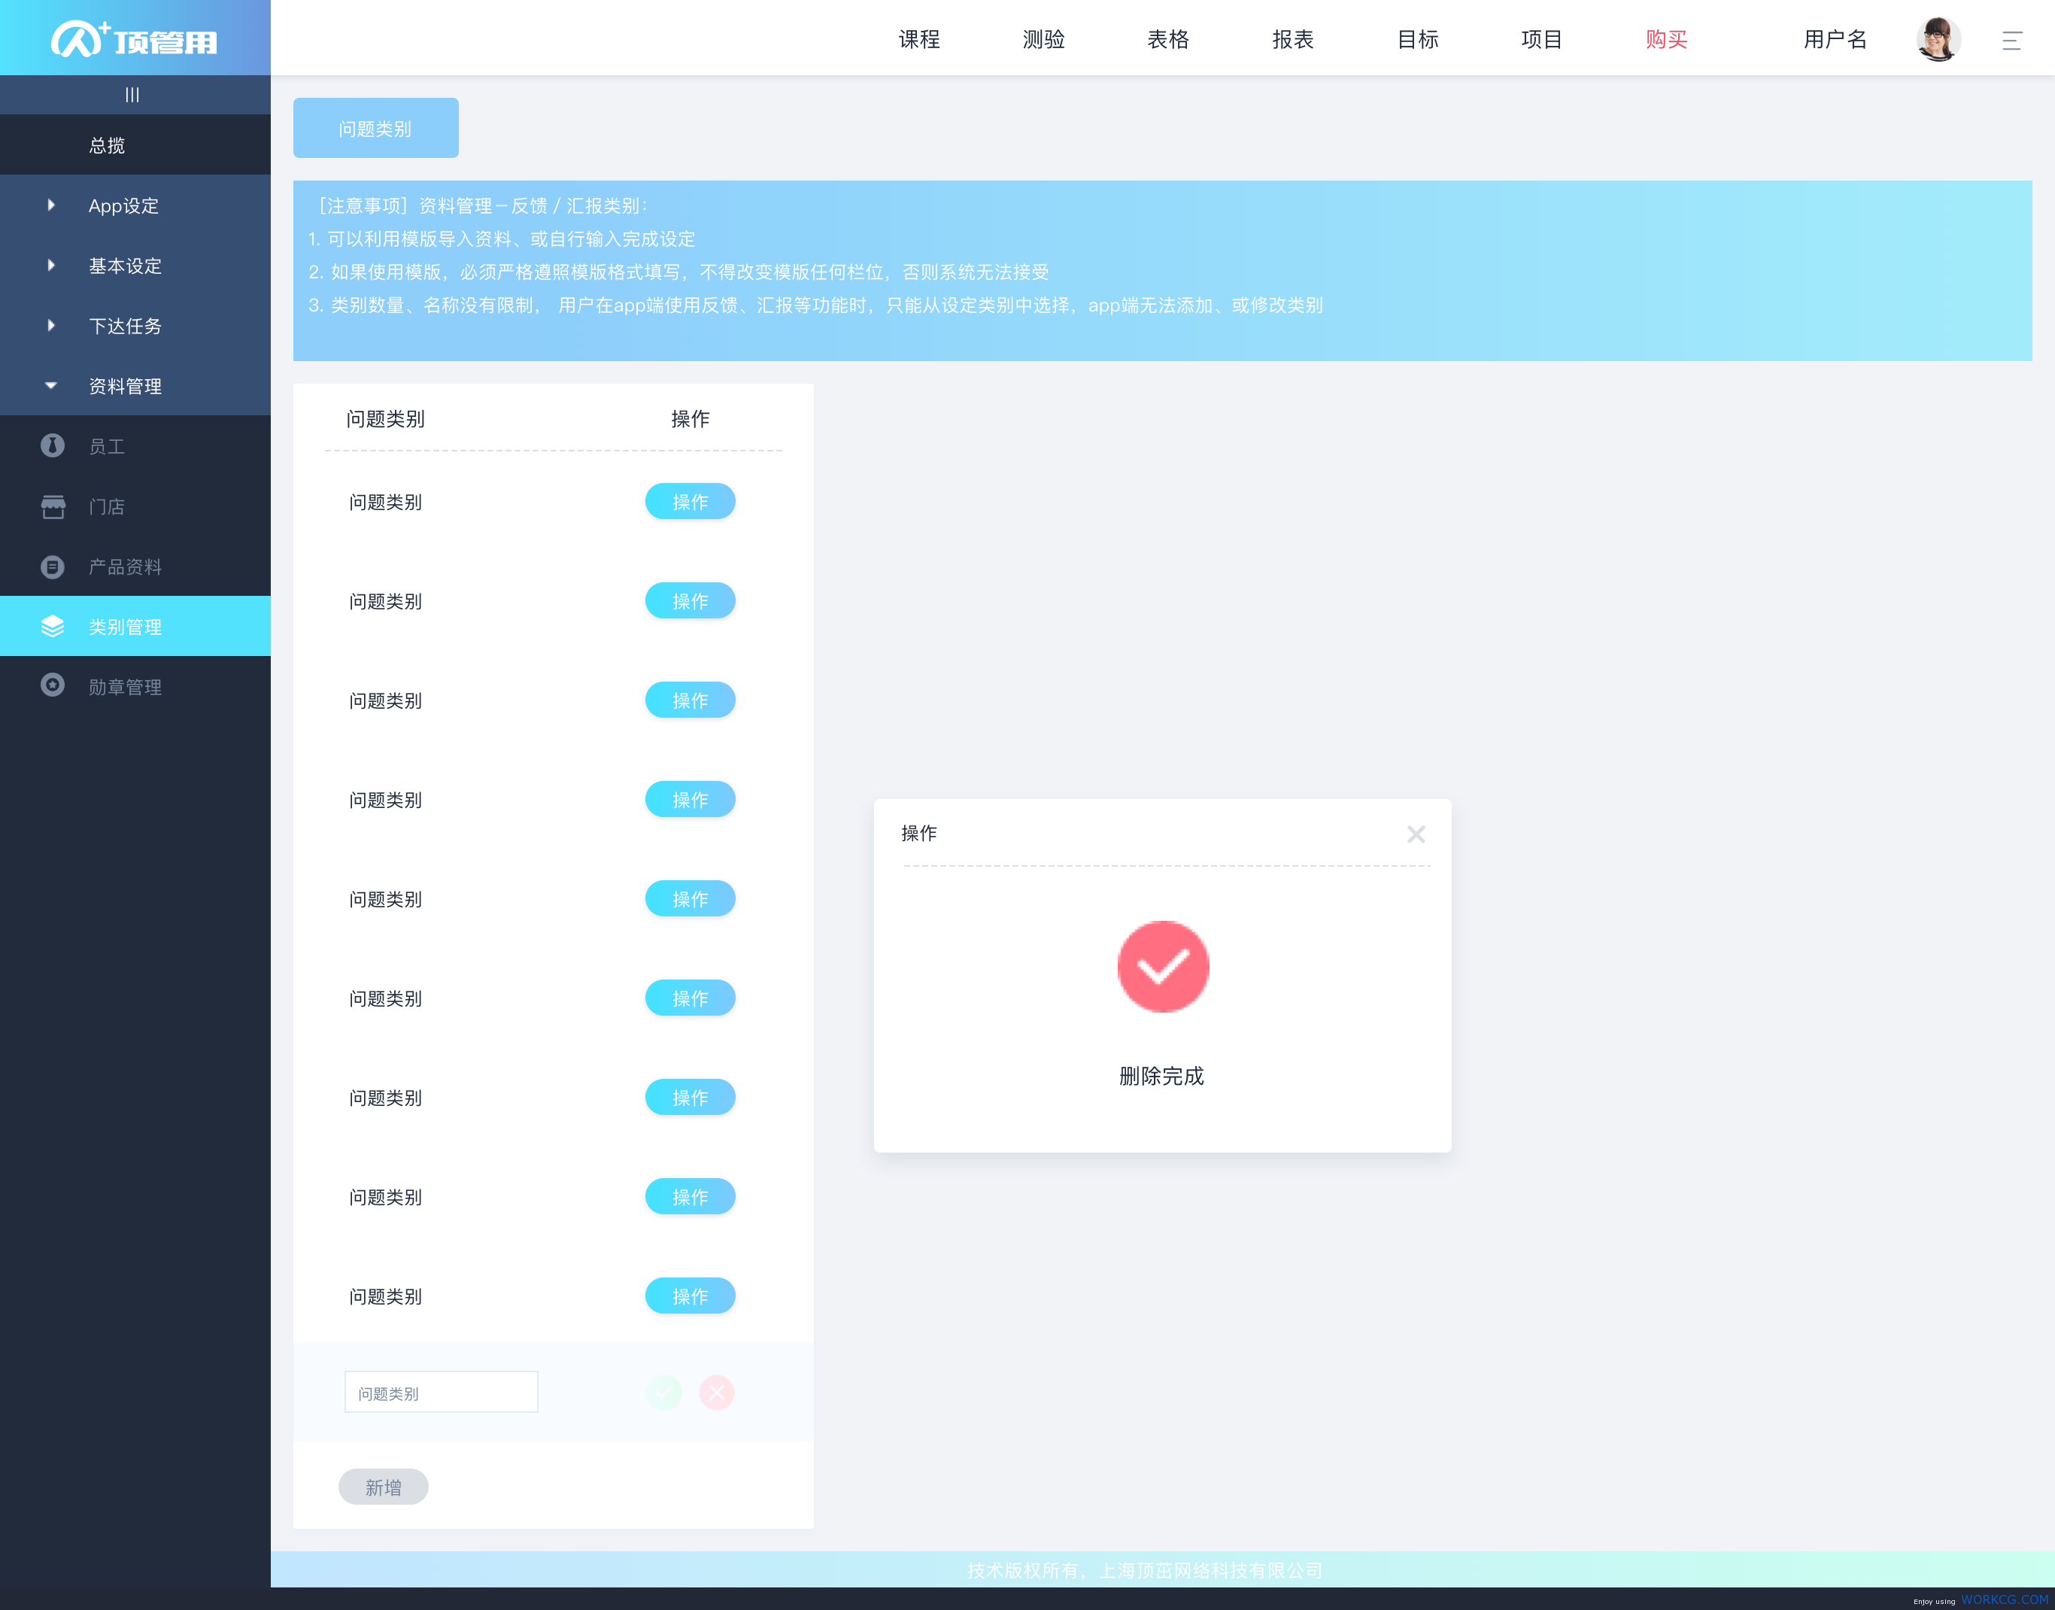Click the 问题类别 text input field

[441, 1393]
